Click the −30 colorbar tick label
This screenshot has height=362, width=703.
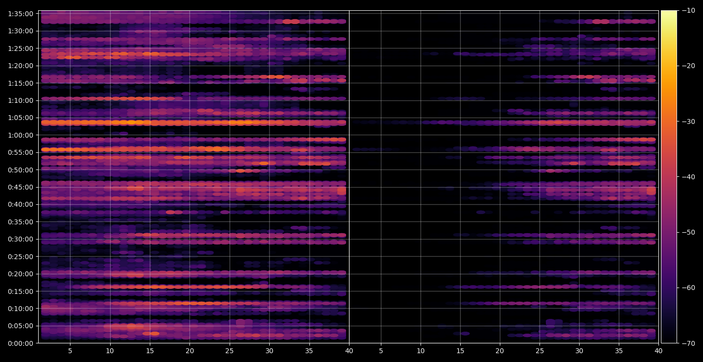coord(688,121)
